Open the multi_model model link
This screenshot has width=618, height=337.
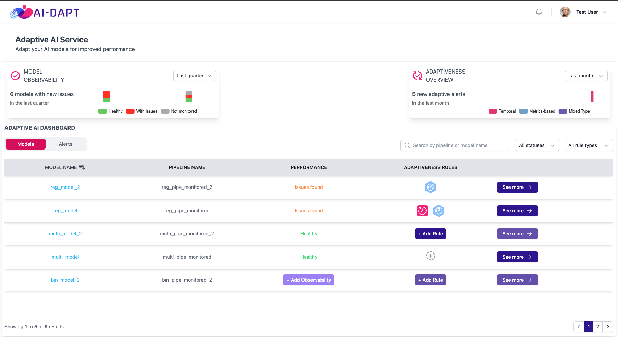(65, 257)
